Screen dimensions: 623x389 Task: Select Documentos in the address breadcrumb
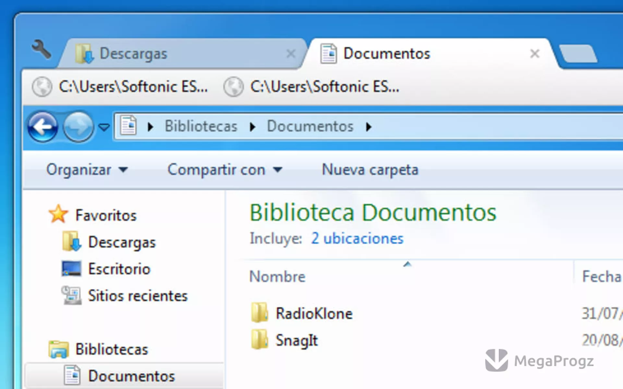click(x=310, y=126)
